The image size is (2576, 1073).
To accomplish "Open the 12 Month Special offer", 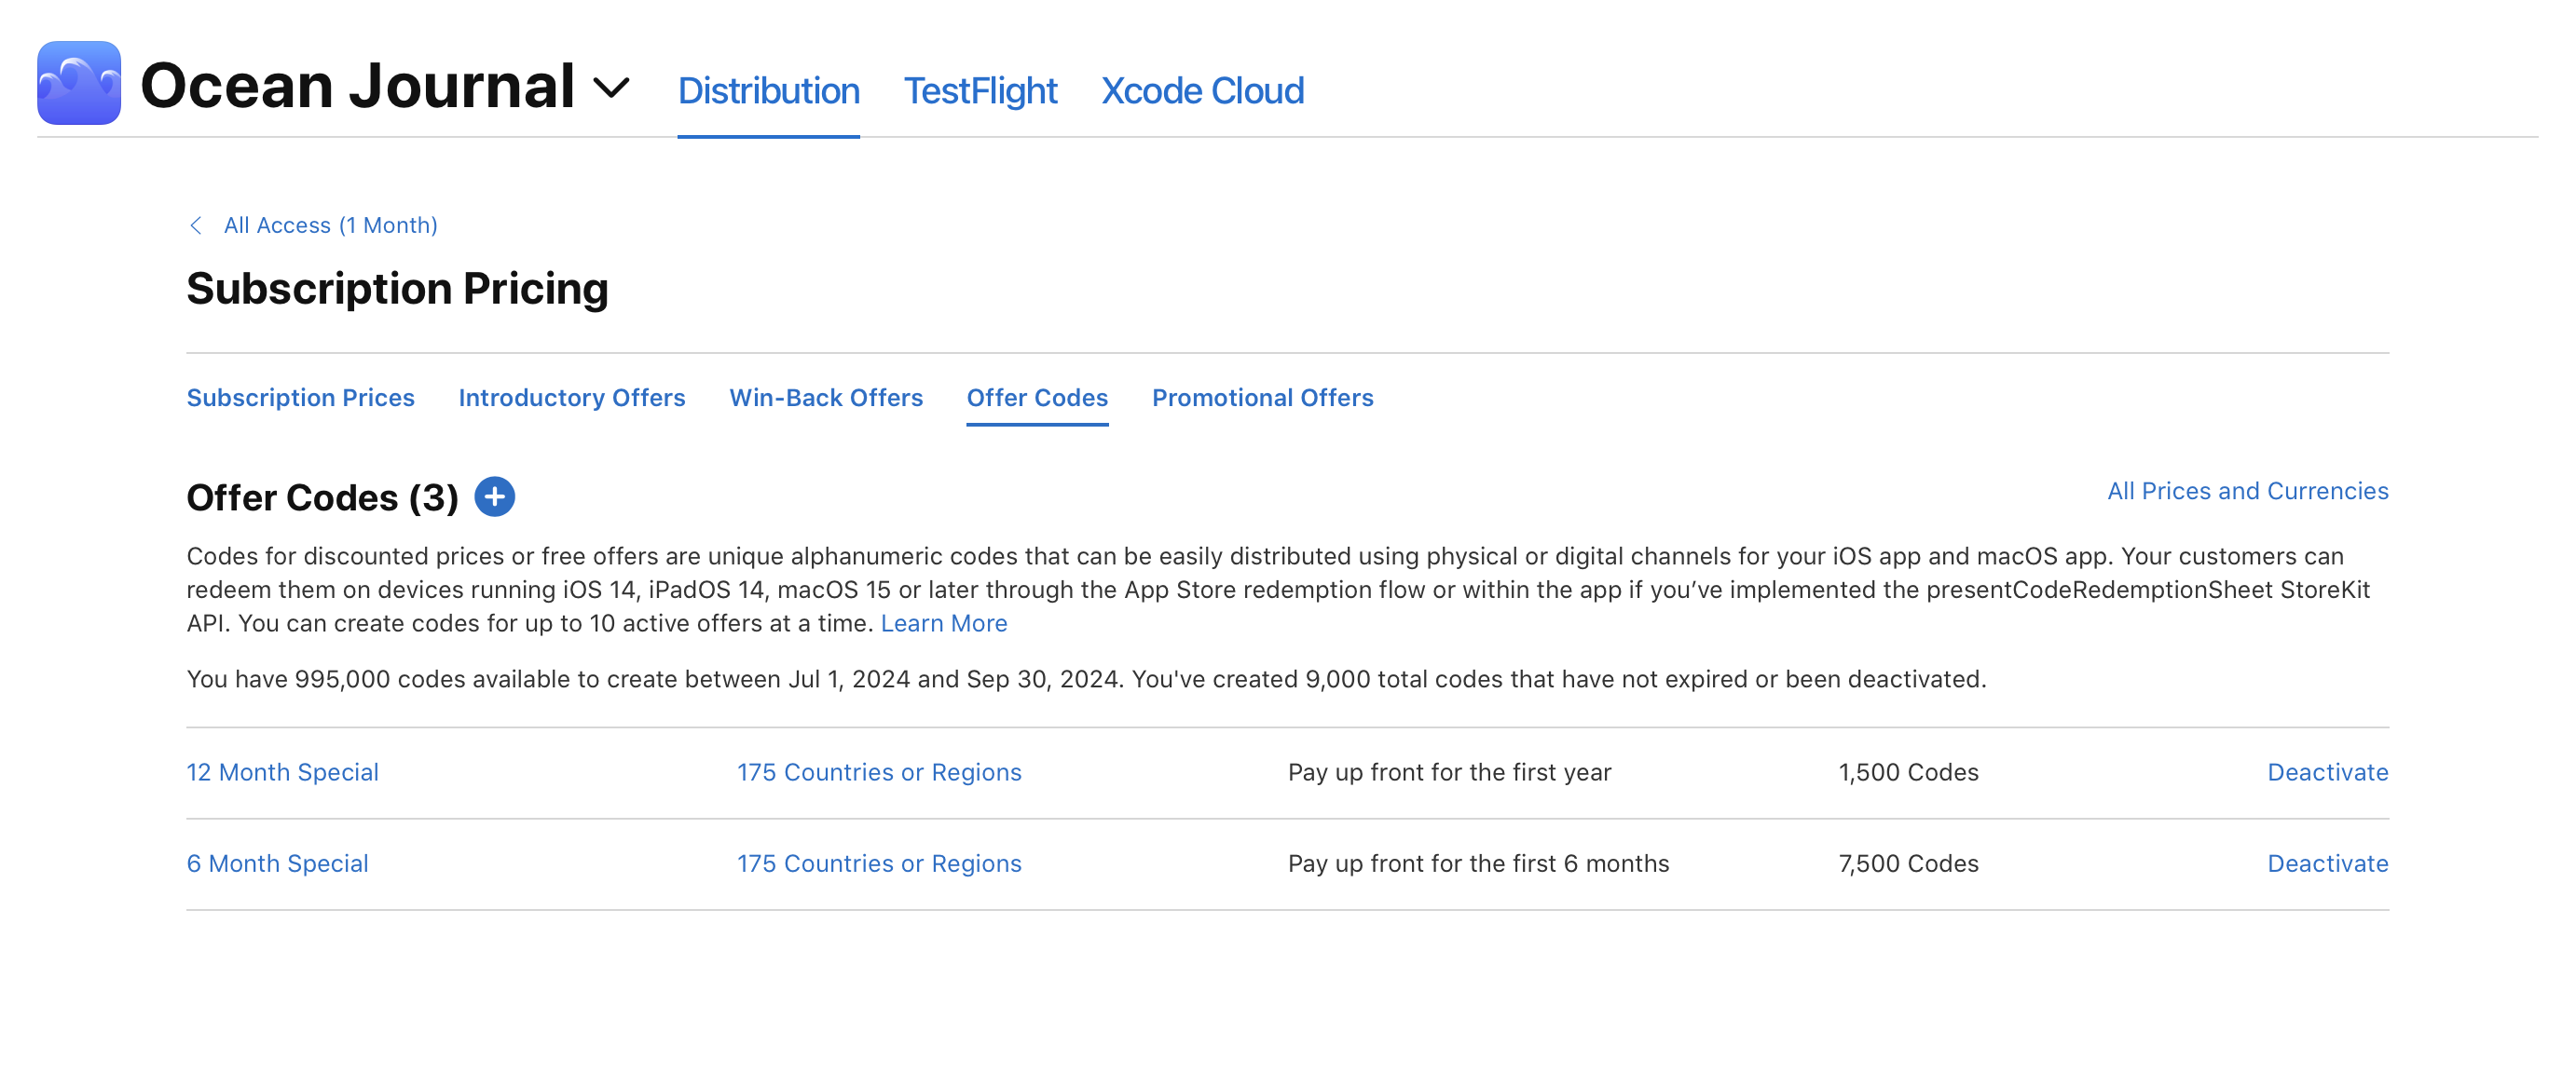I will point(282,771).
